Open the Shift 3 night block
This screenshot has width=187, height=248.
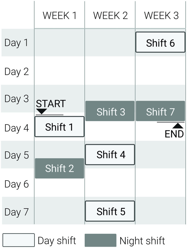point(110,111)
